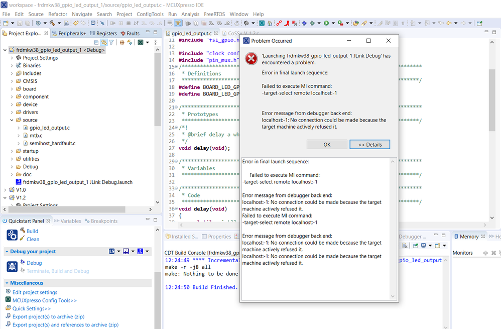
Task: Expand the Project Settings node
Action: (12, 58)
